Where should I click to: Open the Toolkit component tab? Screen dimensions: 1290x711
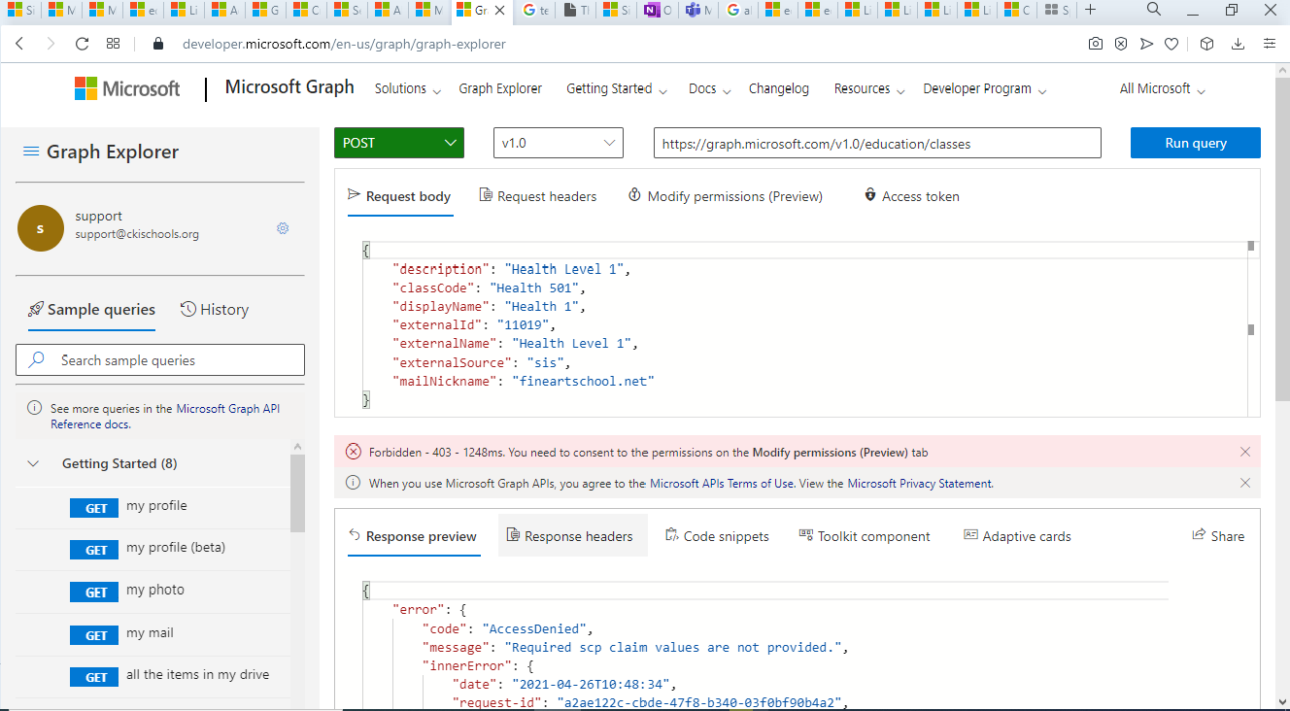click(865, 536)
